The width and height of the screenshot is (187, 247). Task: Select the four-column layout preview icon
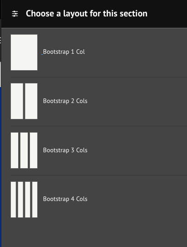[x=24, y=200]
